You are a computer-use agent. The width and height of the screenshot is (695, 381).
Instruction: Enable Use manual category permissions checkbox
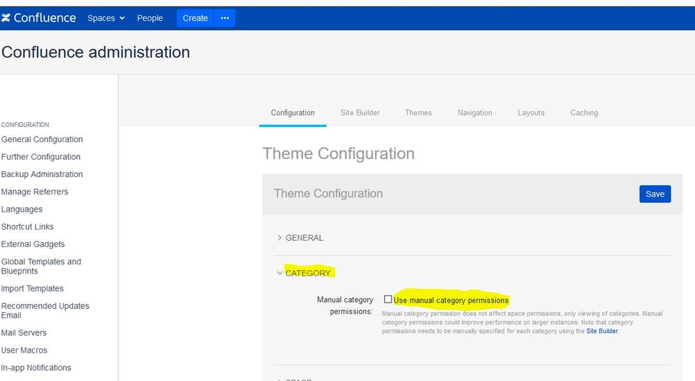click(388, 299)
